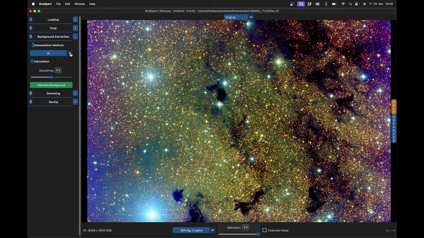Open Spotlight search from the menu bar
Viewport: 424px width, 238px height.
(350, 4)
